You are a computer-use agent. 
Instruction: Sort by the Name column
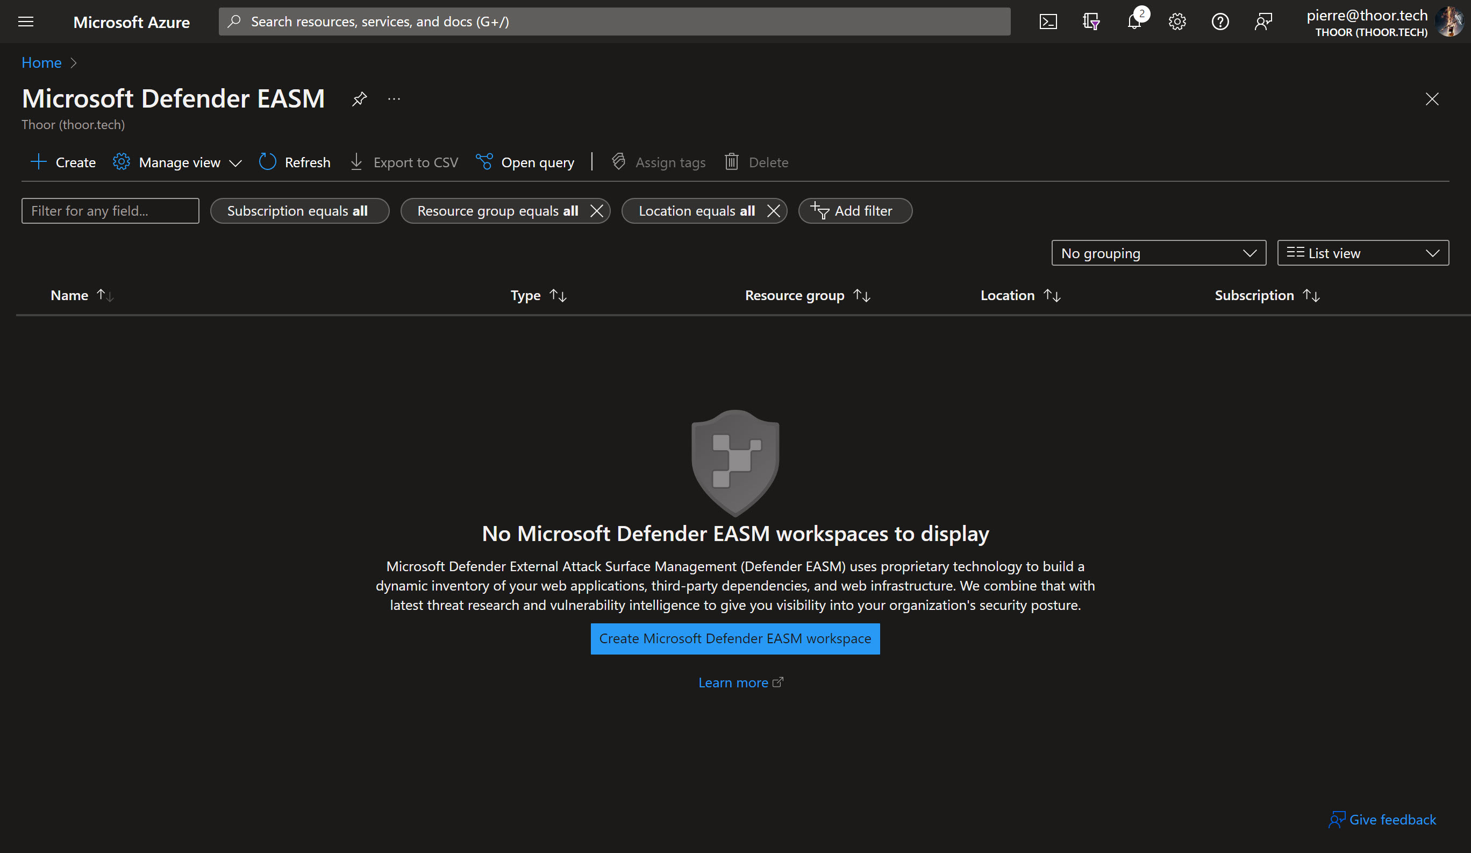tap(82, 295)
